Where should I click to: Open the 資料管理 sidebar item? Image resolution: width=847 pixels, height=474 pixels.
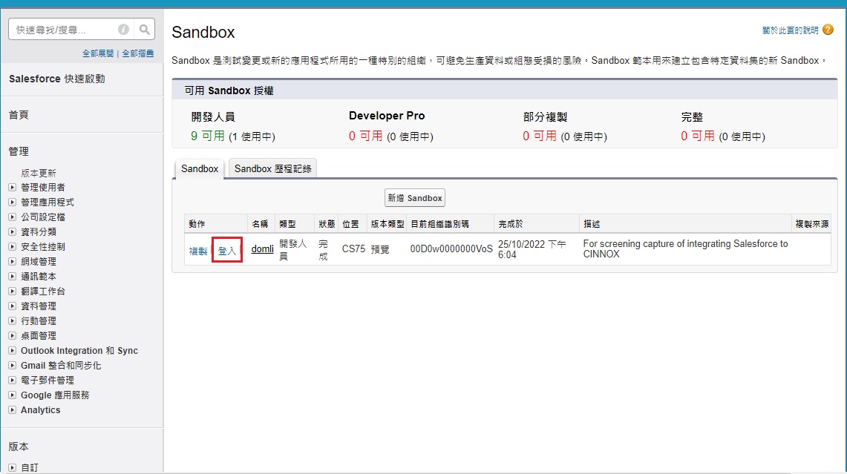[x=39, y=306]
